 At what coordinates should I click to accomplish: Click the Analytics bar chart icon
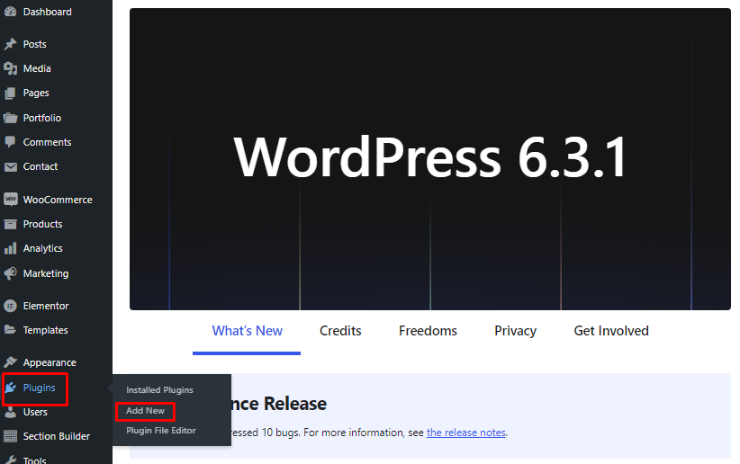(x=11, y=248)
